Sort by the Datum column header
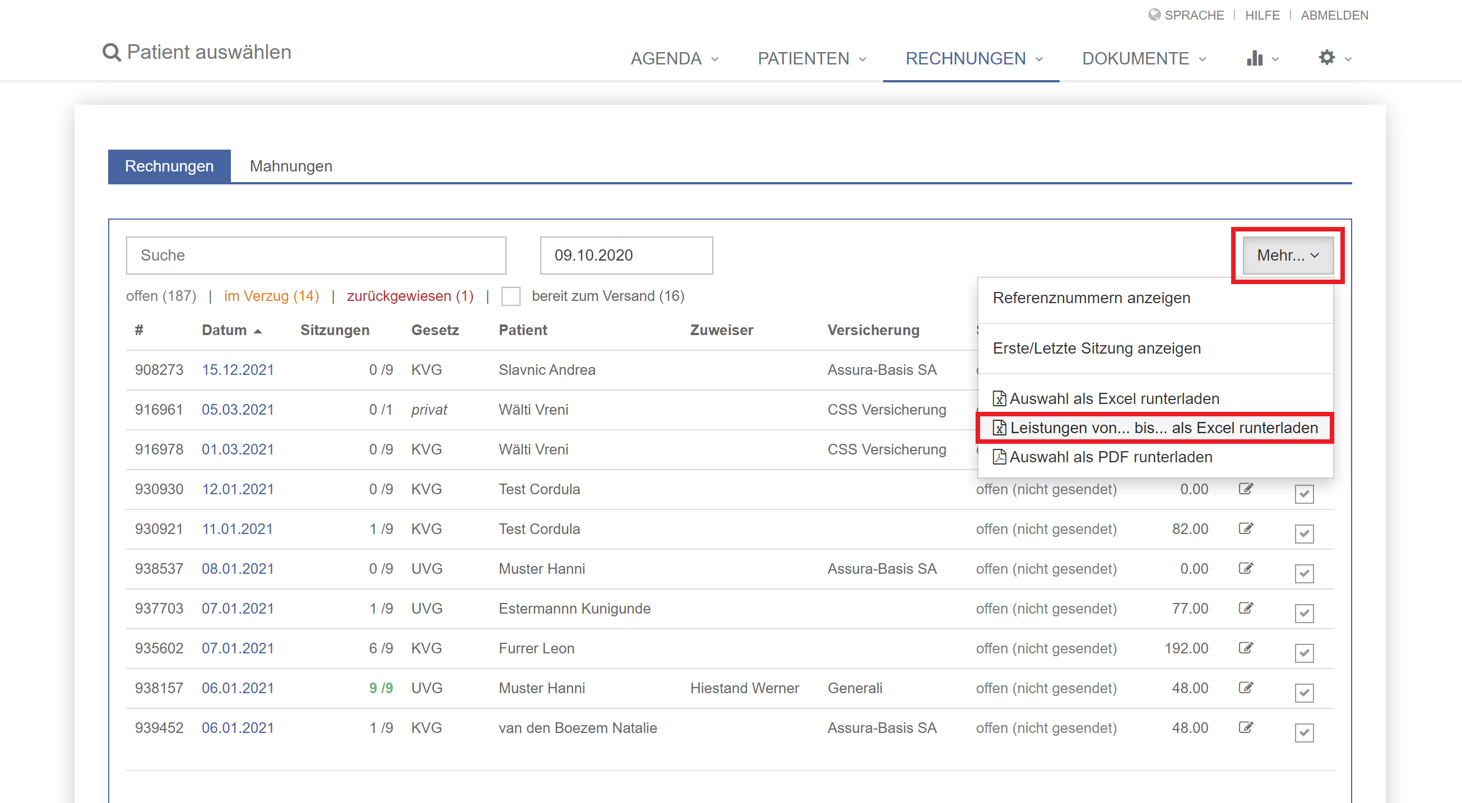 (x=224, y=329)
